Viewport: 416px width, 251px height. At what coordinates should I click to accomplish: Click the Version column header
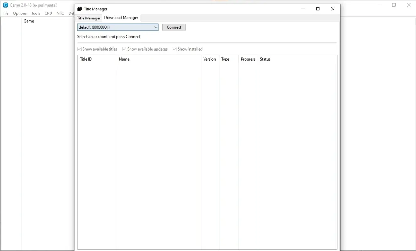(x=210, y=59)
